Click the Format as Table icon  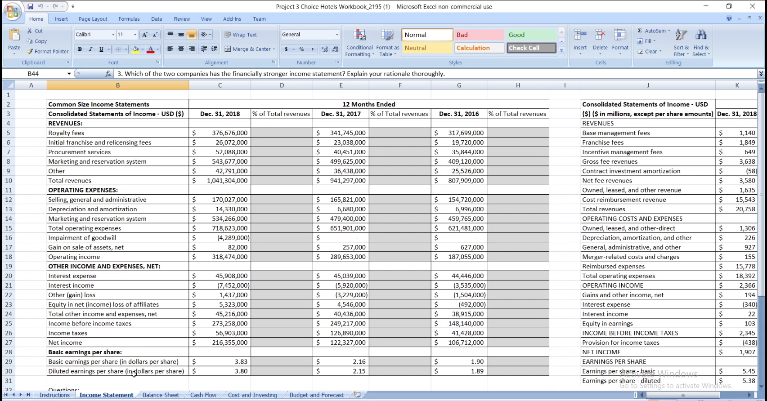click(387, 36)
